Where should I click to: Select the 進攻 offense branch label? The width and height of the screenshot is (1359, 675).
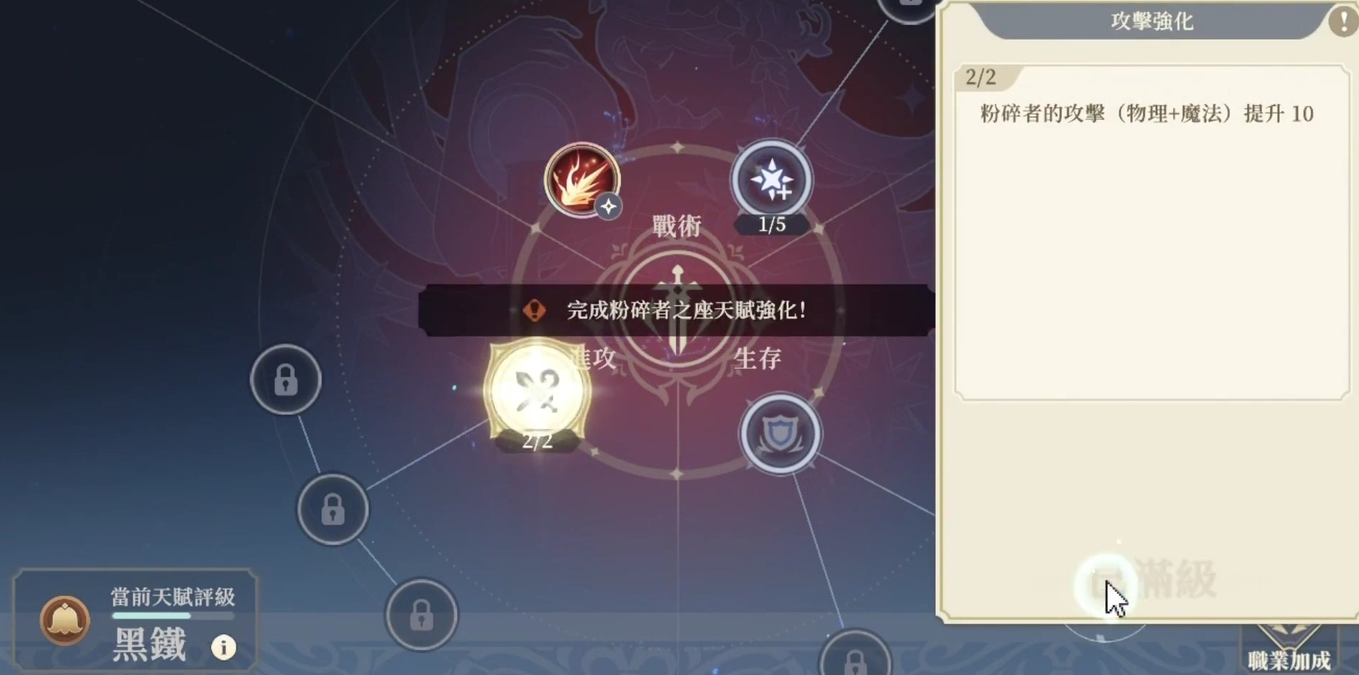[x=594, y=357]
